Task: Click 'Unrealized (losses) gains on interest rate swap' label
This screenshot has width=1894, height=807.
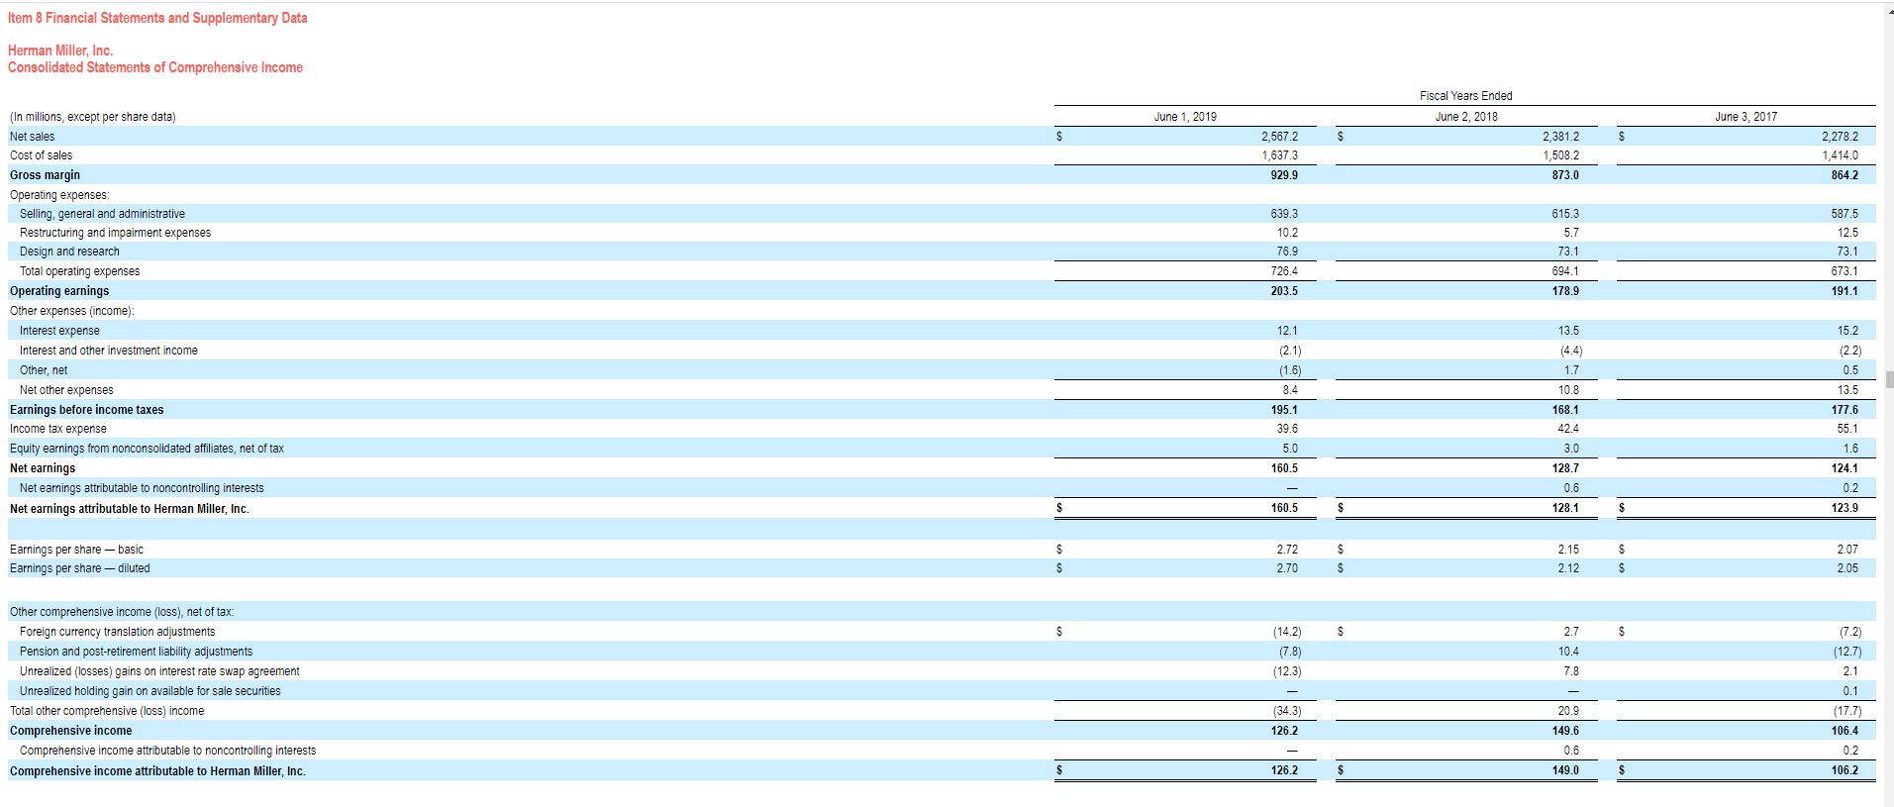Action: coord(159,671)
